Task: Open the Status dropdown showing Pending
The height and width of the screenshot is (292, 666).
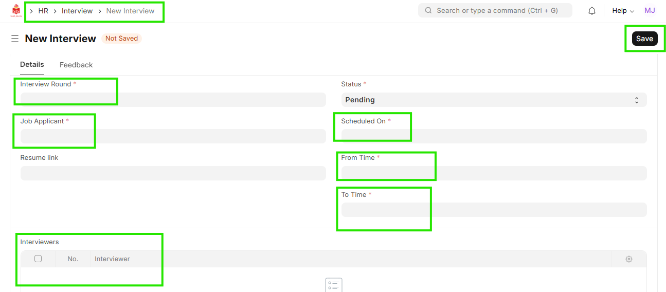Action: [494, 100]
